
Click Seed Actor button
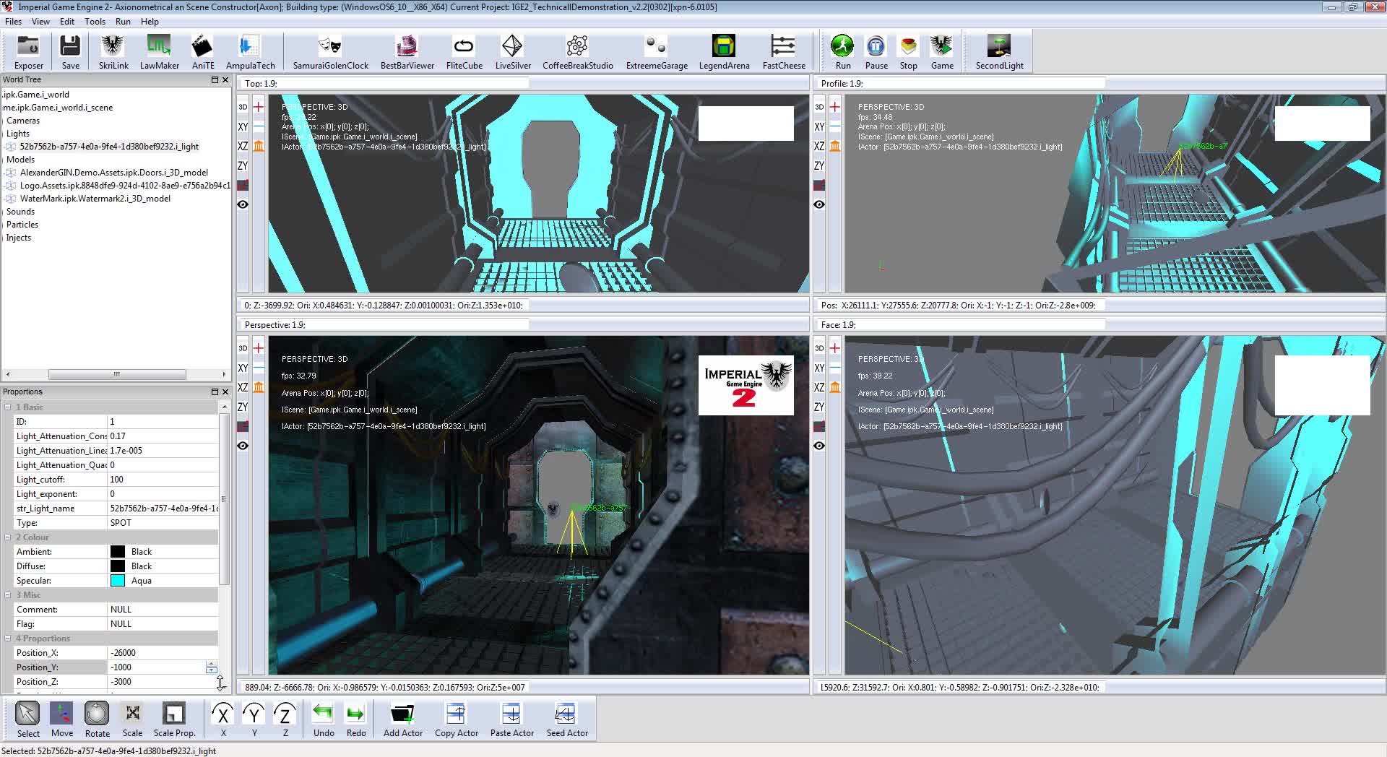pos(566,719)
